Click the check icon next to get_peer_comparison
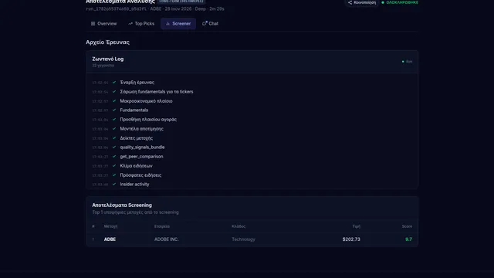 114,156
